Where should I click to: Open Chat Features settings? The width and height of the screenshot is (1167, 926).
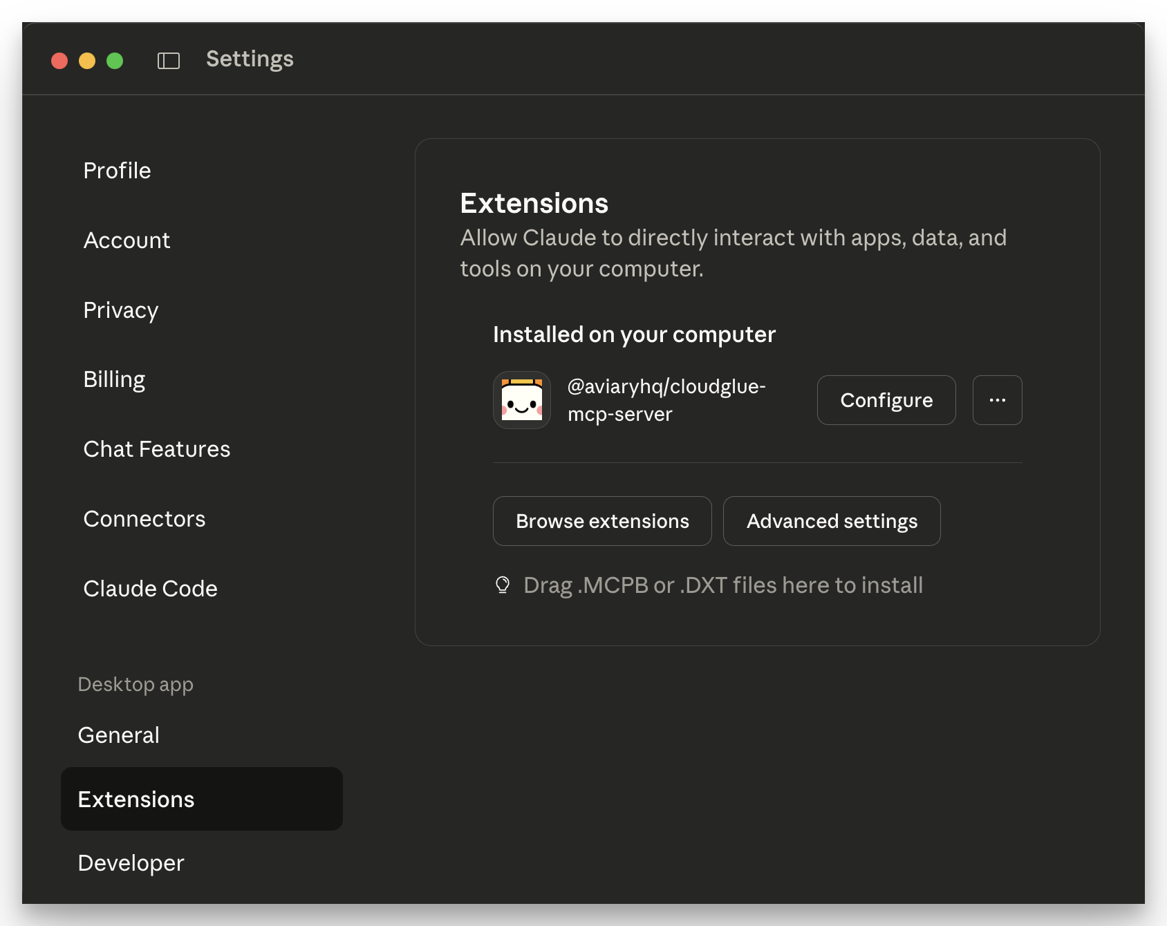tap(157, 449)
